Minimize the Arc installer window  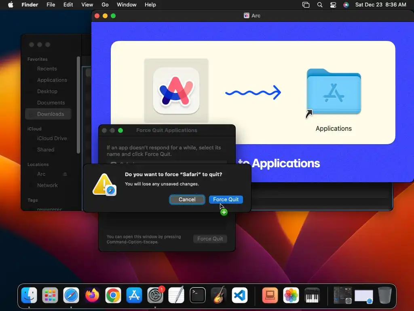coord(105,16)
